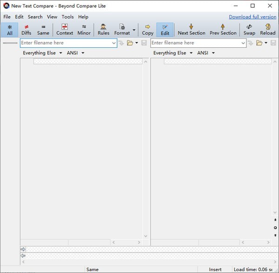Click the Copy toolbar icon

(x=147, y=30)
